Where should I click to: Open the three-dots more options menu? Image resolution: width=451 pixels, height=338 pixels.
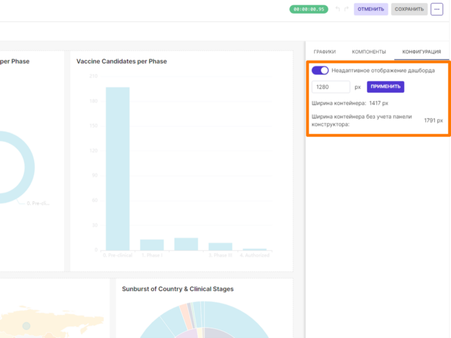(x=437, y=9)
